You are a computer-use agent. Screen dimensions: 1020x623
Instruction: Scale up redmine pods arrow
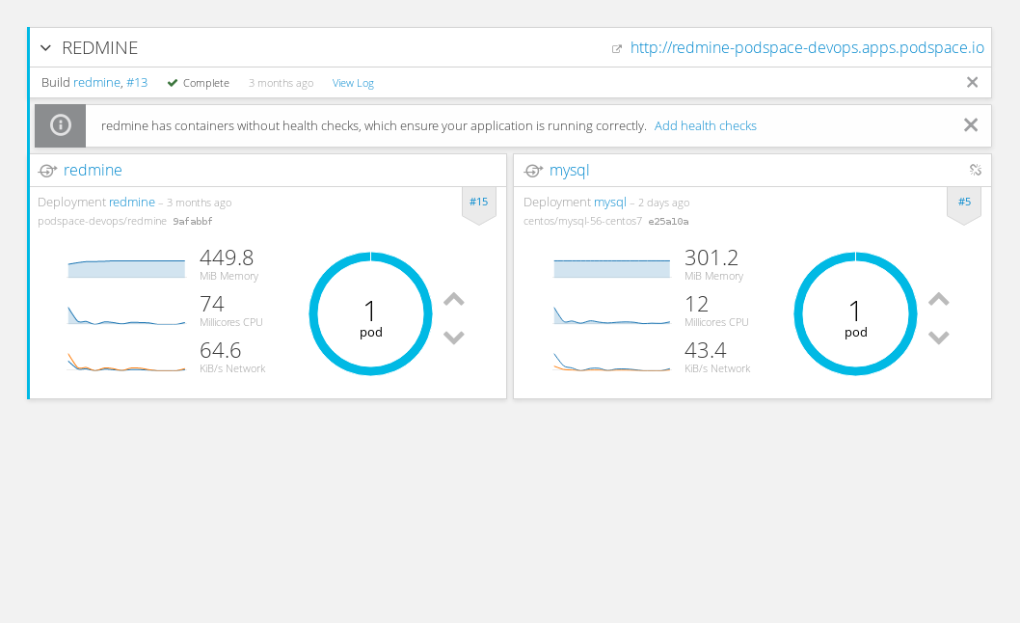[x=453, y=300]
